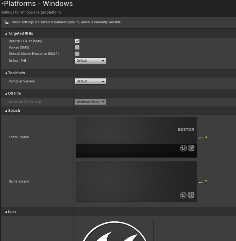Reset Game Splash to default arrow
Screen dimensions: 236x241
coord(206,181)
